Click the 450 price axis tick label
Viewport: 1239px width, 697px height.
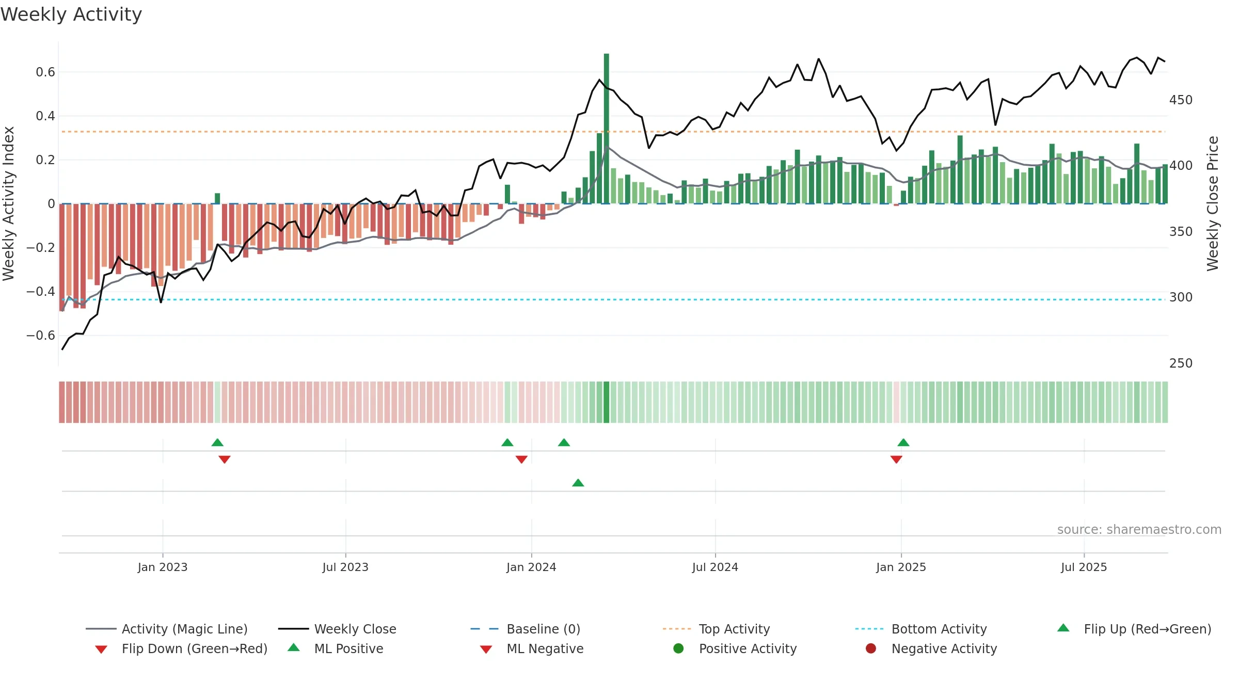1181,100
